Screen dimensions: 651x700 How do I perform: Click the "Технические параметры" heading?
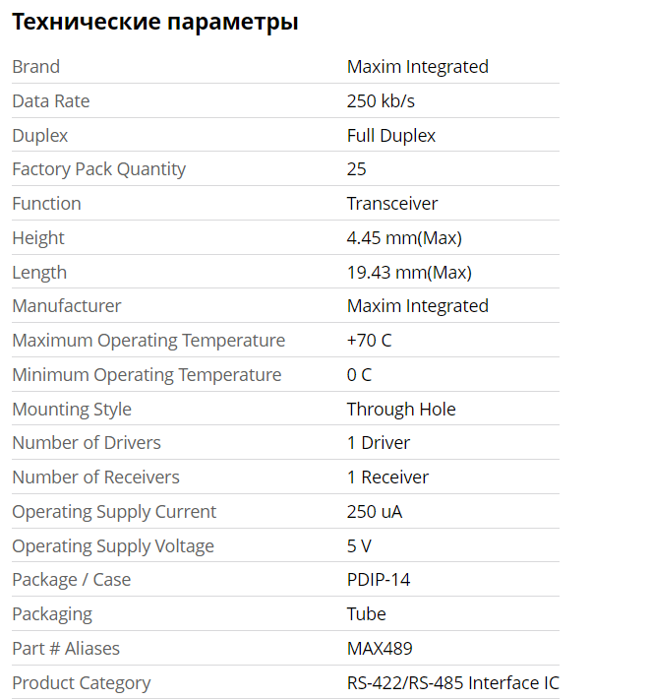(x=155, y=22)
